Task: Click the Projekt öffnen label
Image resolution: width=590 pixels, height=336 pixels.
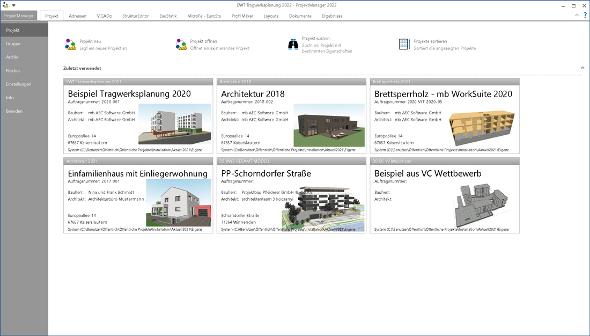Action: point(204,41)
